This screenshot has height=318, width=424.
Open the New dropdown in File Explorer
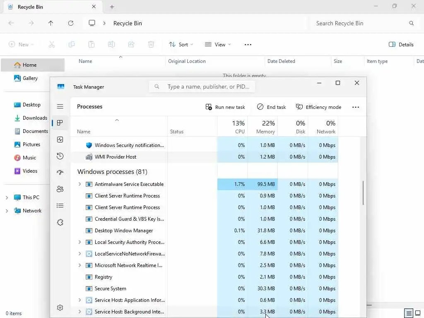pyautogui.click(x=22, y=45)
